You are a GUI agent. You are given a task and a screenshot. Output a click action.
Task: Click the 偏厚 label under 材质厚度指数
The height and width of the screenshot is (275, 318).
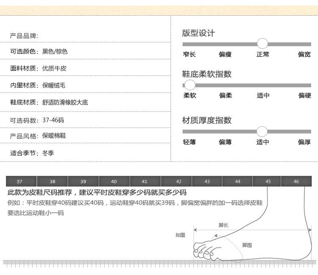[304, 142]
